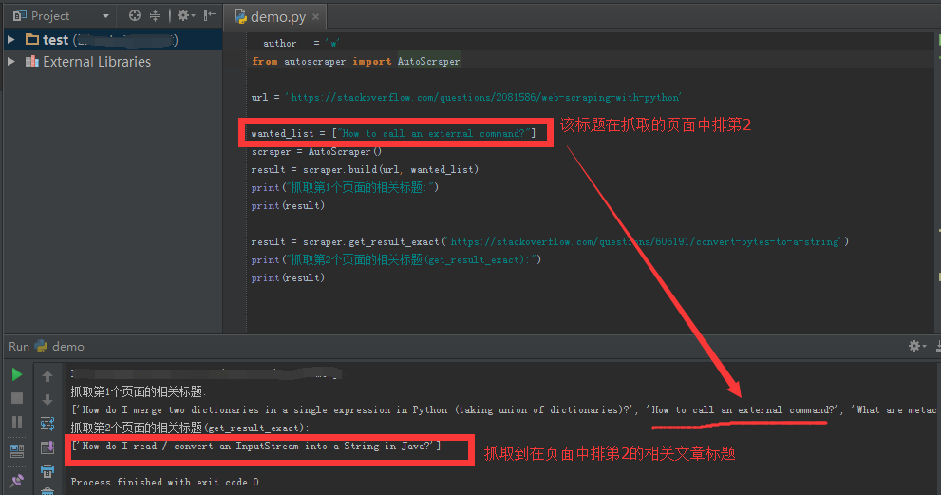Screen dimensions: 941x495
Task: Hide the Project tool window
Action: coord(208,15)
